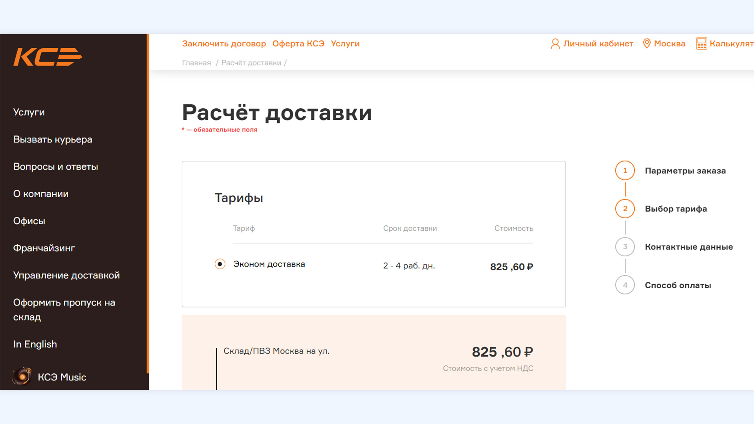The image size is (754, 424).
Task: Click the Главная breadcrumb link
Action: coord(196,63)
